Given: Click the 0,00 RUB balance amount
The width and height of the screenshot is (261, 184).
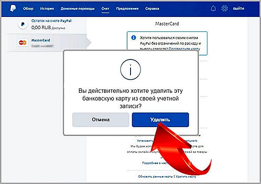Looking at the screenshot, I should coord(41,28).
